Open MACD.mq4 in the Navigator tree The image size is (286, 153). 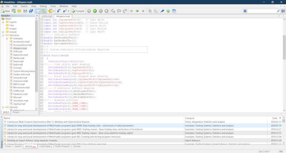[x=19, y=84]
